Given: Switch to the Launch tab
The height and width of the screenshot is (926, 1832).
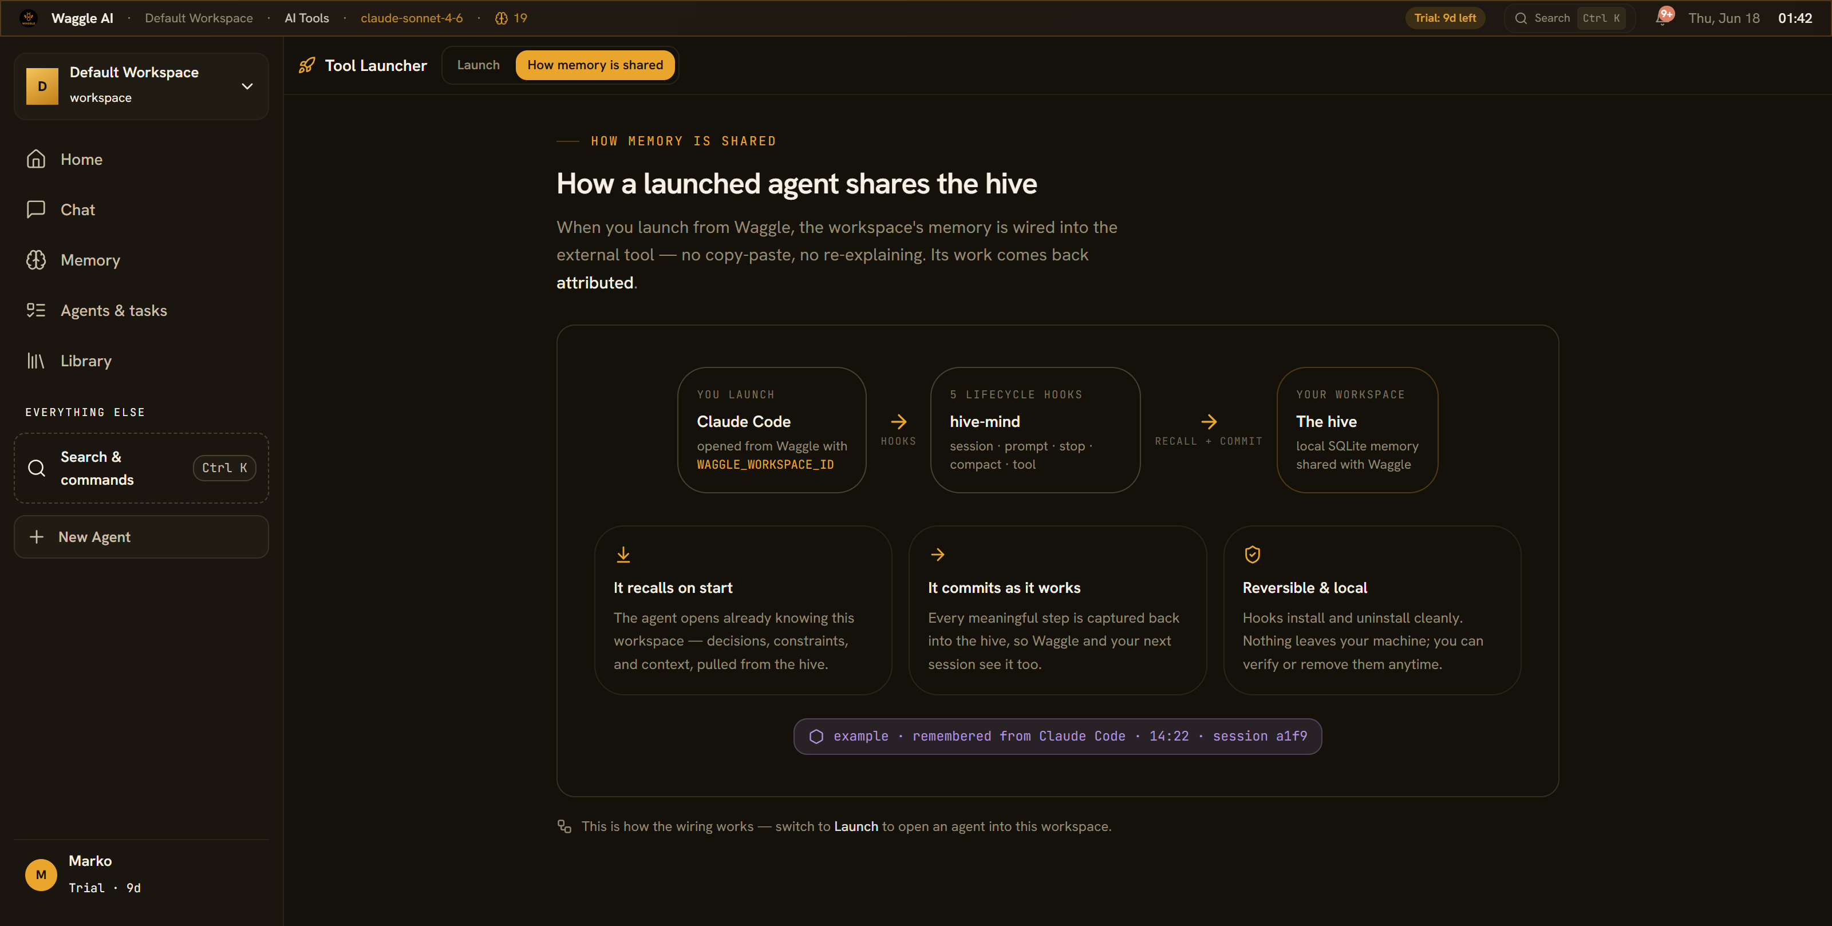Looking at the screenshot, I should tap(479, 65).
